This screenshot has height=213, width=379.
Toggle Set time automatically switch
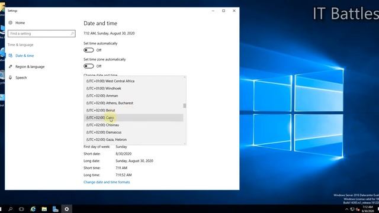coord(88,50)
